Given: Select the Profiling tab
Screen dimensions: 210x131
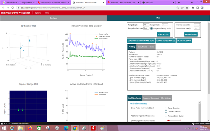Looking at the screenshot, I should [x=132, y=47].
